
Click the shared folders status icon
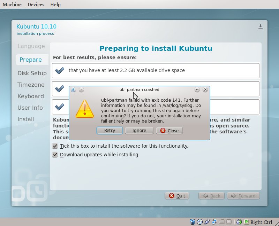(222, 222)
